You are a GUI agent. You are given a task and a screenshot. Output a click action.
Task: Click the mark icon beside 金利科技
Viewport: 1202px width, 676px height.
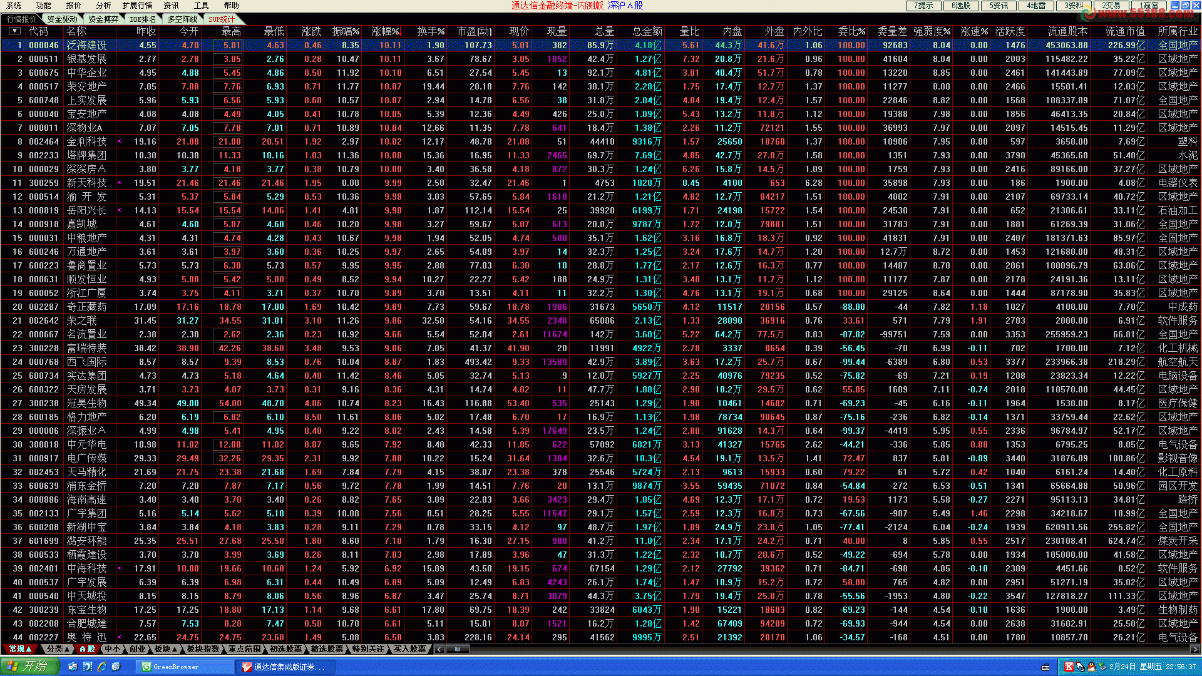(x=119, y=141)
